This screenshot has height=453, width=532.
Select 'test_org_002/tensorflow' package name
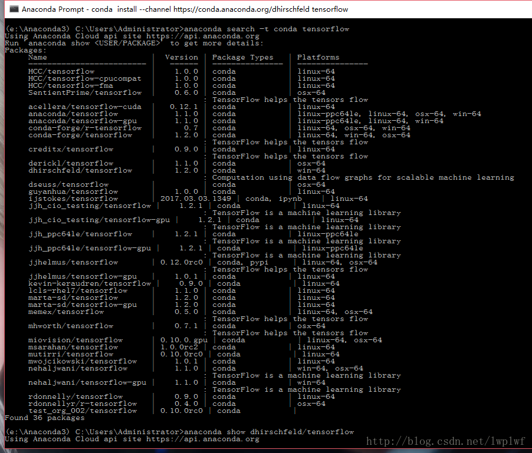(x=83, y=411)
